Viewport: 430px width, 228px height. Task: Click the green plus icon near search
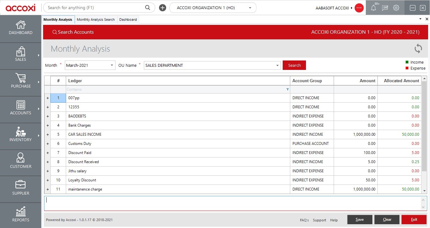[x=162, y=7]
